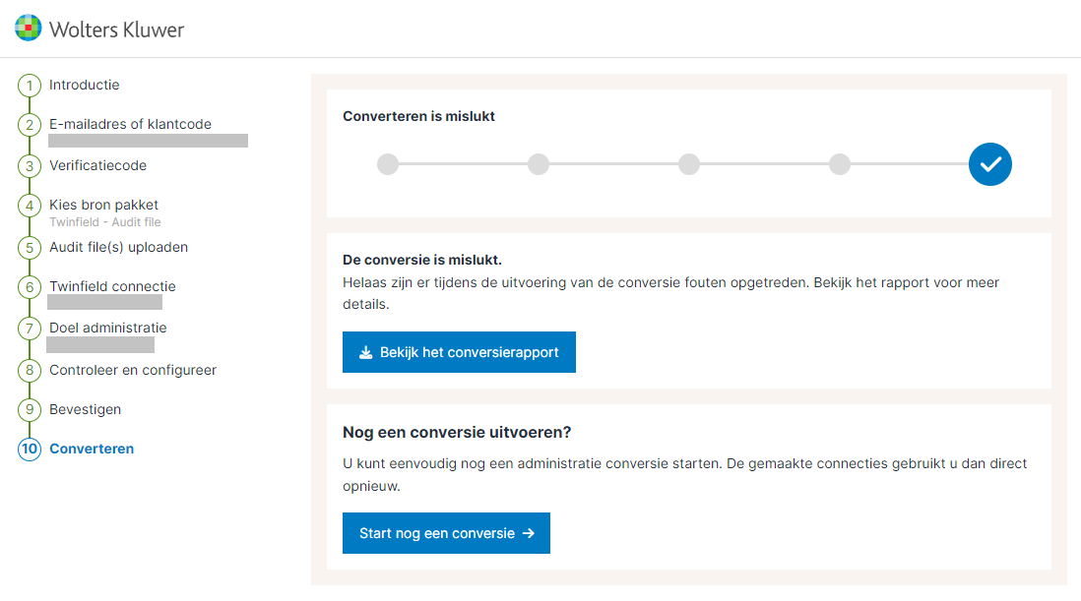Go to Controleer en configureer
The height and width of the screenshot is (601, 1081).
(133, 371)
